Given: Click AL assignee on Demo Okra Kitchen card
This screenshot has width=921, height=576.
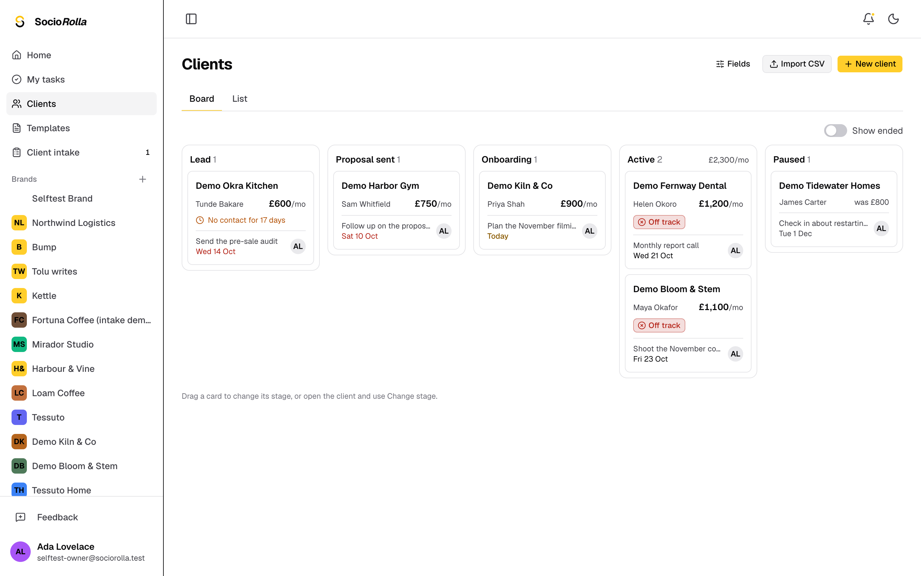Looking at the screenshot, I should (298, 246).
